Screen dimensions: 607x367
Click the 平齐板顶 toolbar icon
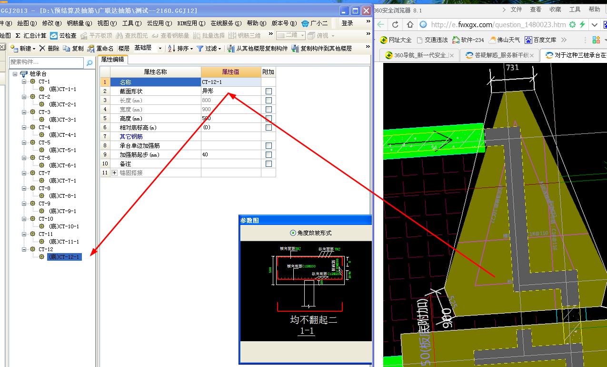coord(84,35)
